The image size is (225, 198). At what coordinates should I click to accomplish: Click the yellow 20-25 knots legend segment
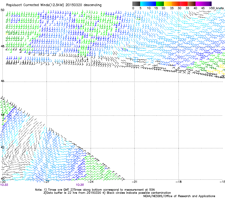tap(168, 4)
